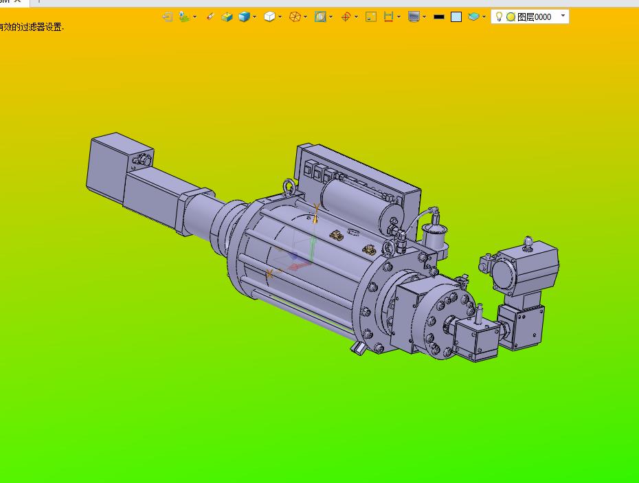Open the white cube view orientation dropdown
The height and width of the screenshot is (483, 639).
[x=280, y=16]
